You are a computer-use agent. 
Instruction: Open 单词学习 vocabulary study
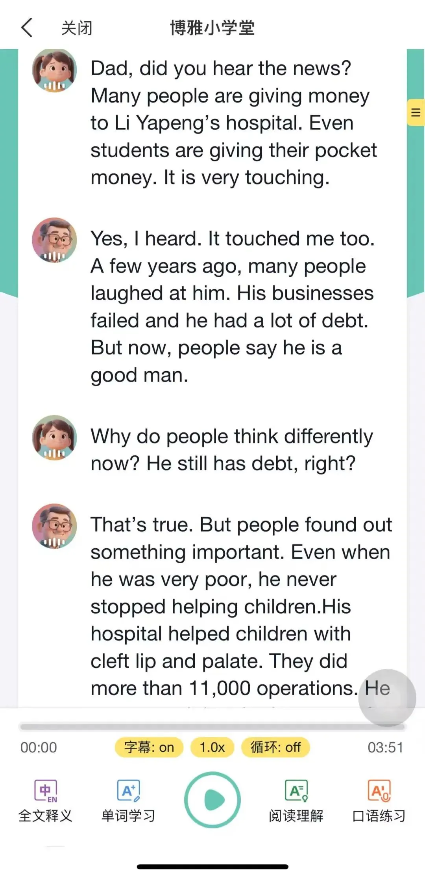129,801
